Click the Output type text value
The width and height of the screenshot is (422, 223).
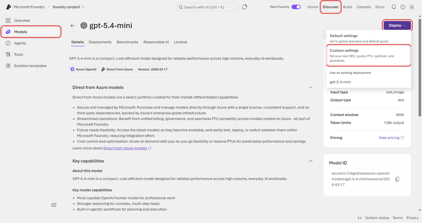pos(401,100)
